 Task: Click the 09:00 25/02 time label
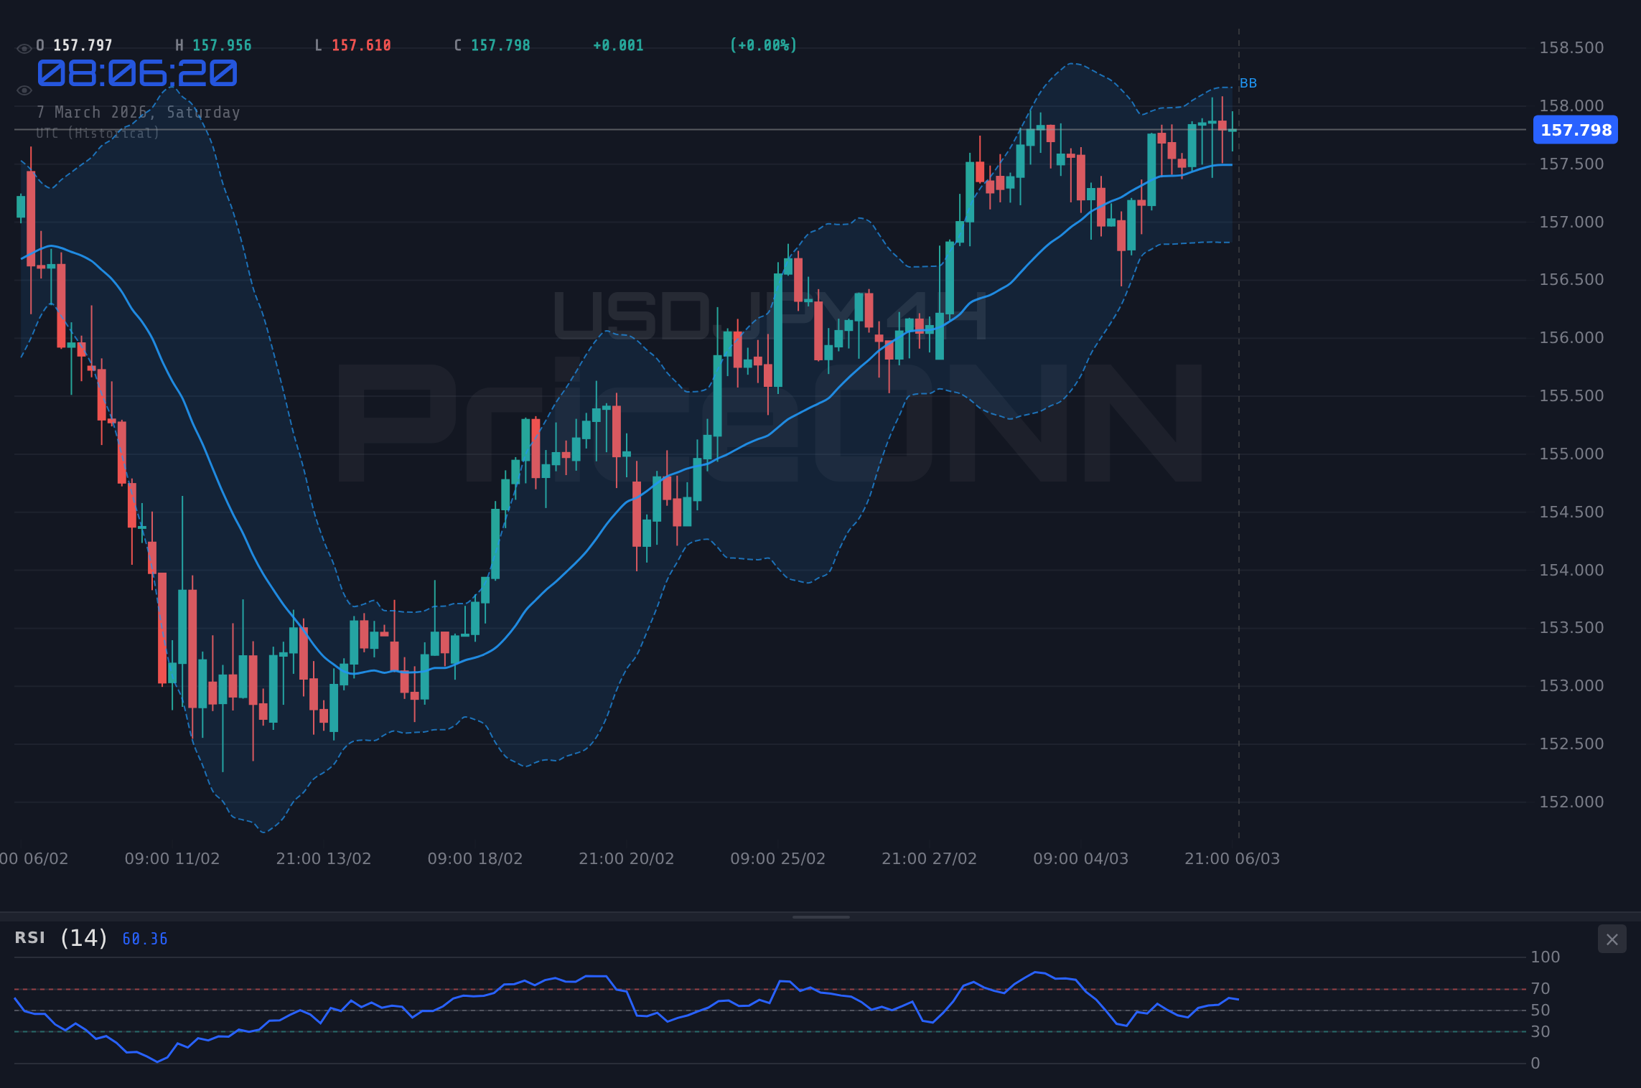click(x=778, y=859)
